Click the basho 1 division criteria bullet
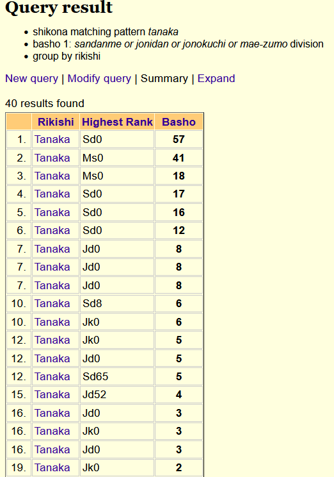This screenshot has width=334, height=477. coord(179,44)
